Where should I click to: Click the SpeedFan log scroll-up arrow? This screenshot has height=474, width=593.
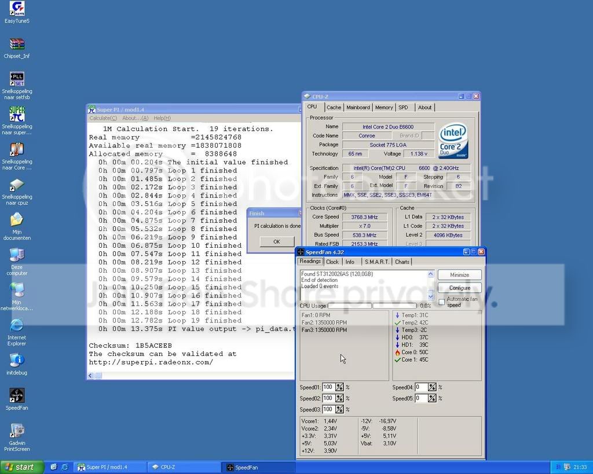[x=431, y=274]
